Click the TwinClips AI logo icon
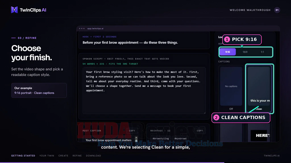Screen dimensions: 291x163 click(14, 10)
